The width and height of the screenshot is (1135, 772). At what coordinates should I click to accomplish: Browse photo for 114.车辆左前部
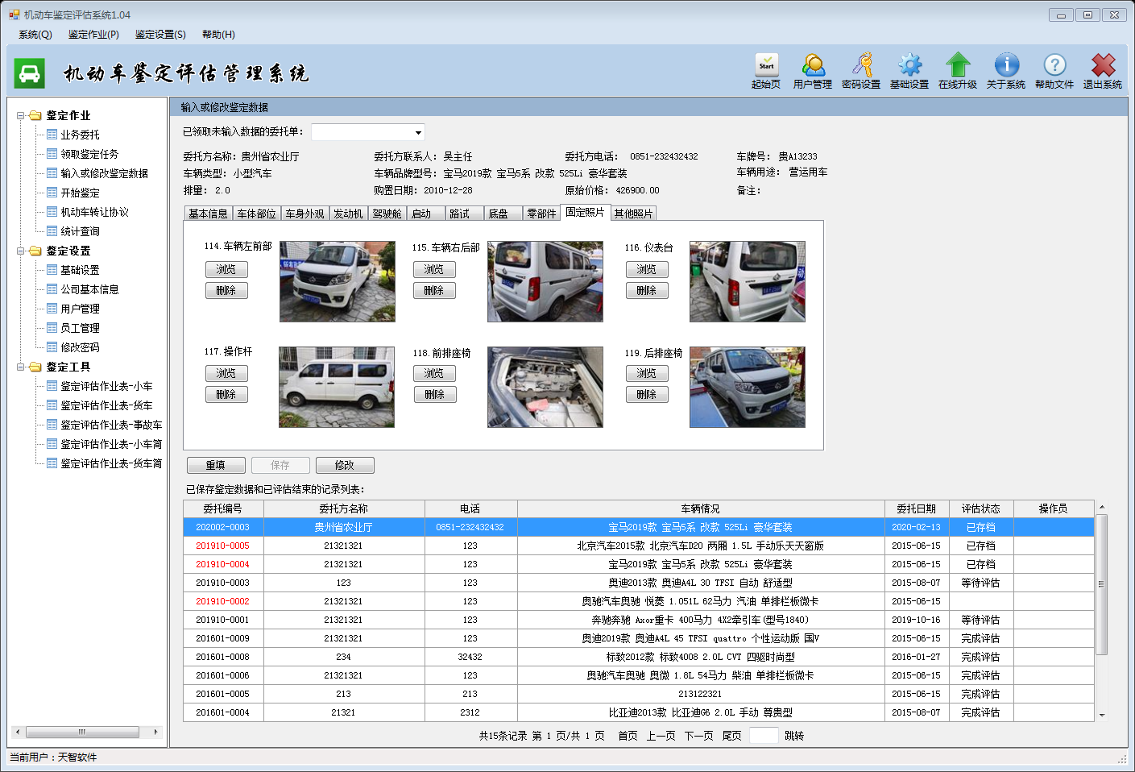(x=226, y=269)
